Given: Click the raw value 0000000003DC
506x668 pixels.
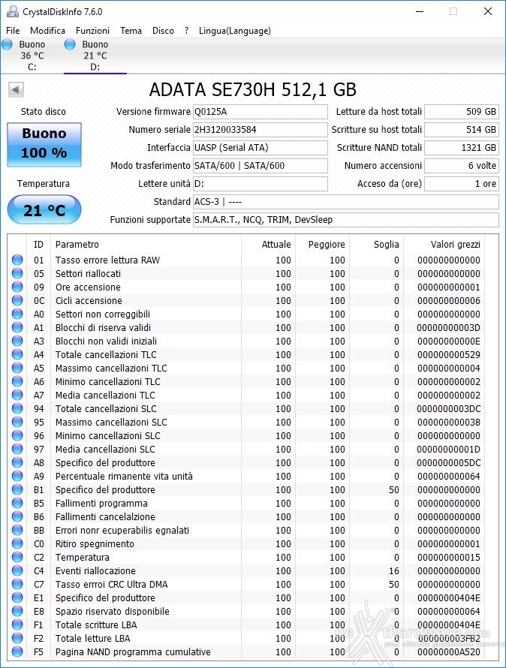Looking at the screenshot, I should (448, 408).
